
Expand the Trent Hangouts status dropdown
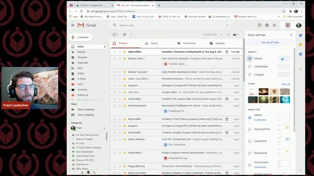(x=83, y=128)
